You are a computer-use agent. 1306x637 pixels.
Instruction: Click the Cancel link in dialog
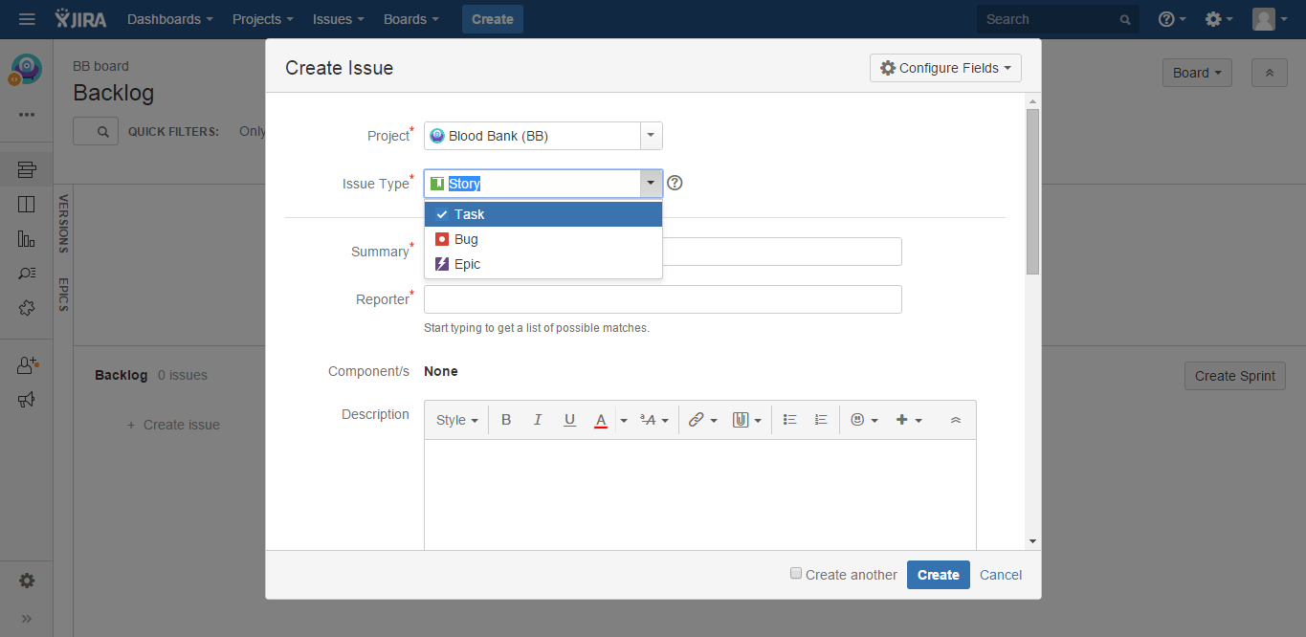[1001, 575]
